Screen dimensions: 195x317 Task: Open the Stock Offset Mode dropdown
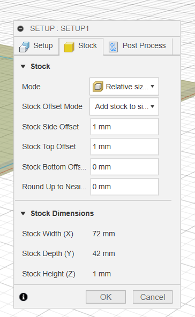pos(124,106)
